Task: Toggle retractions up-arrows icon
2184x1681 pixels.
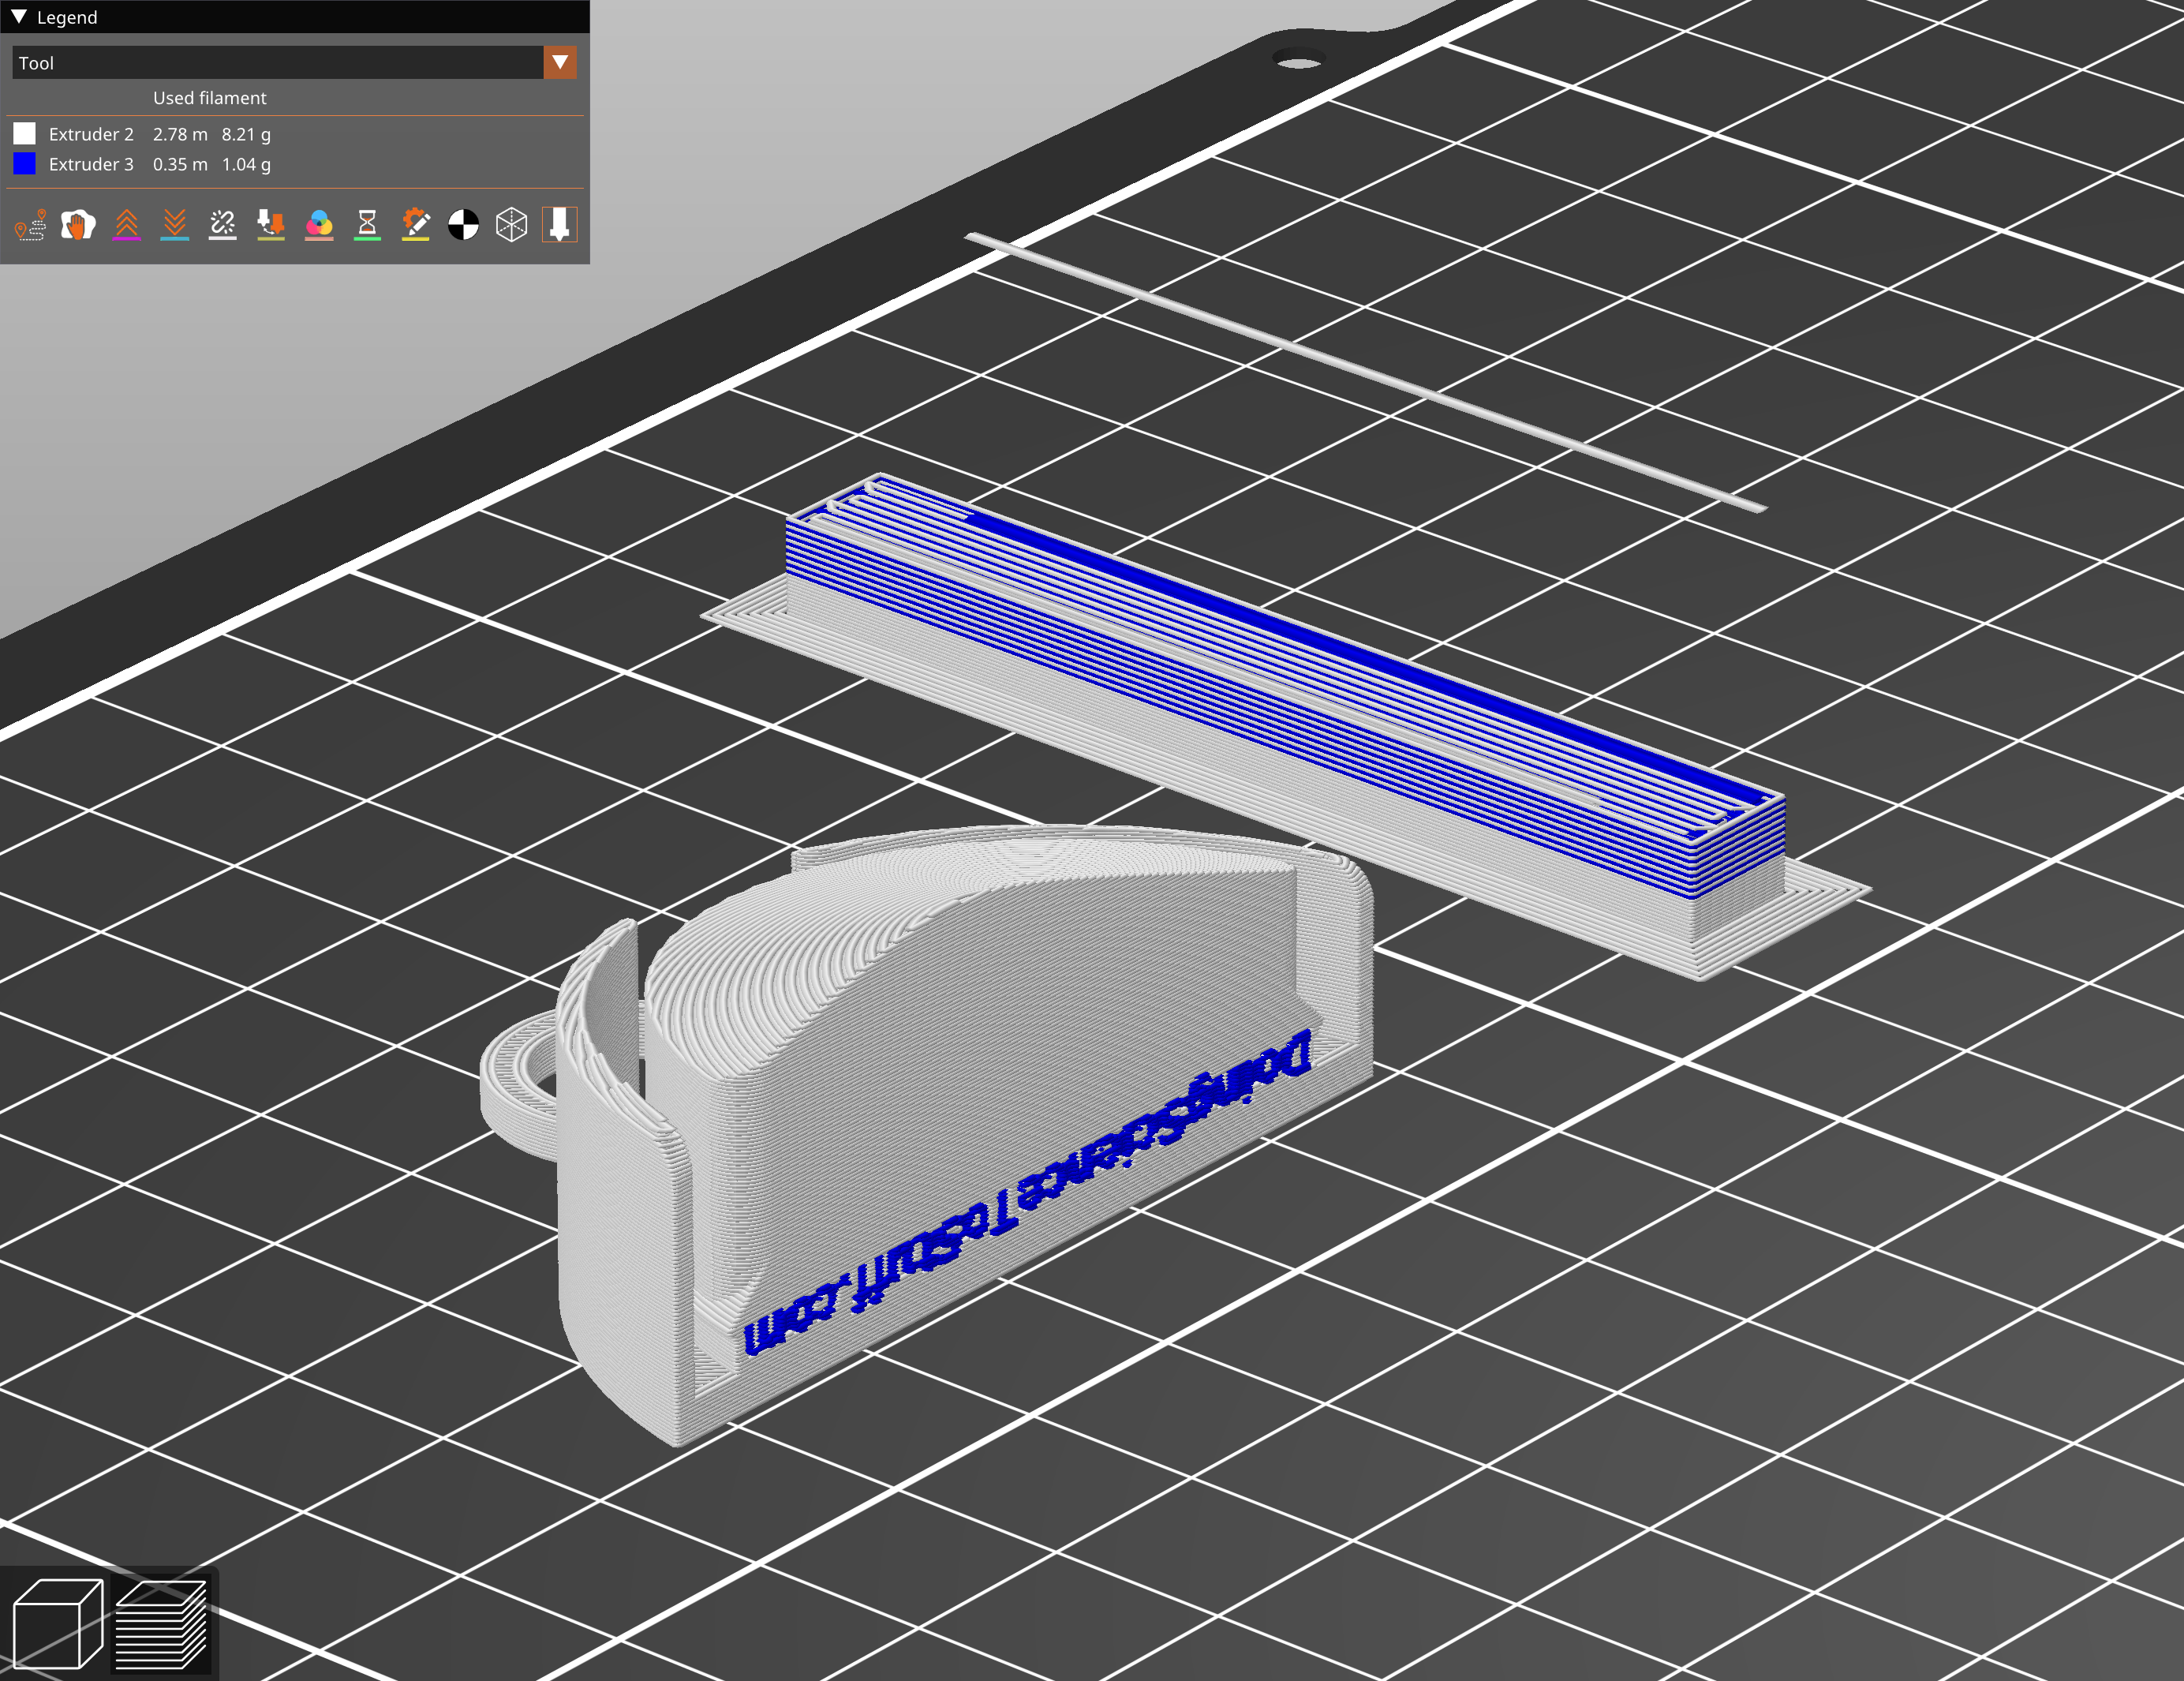Action: [x=126, y=225]
